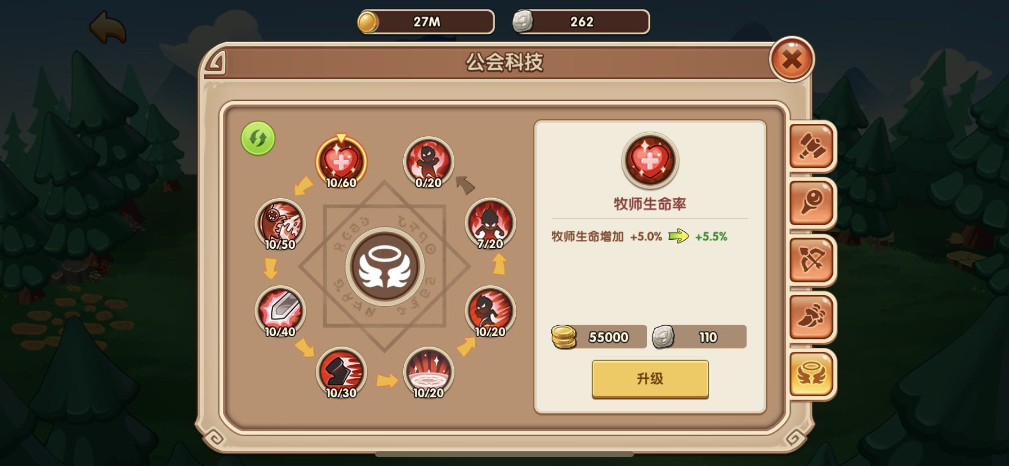
Task: Select the magic circle skill node 10/20
Action: [428, 373]
